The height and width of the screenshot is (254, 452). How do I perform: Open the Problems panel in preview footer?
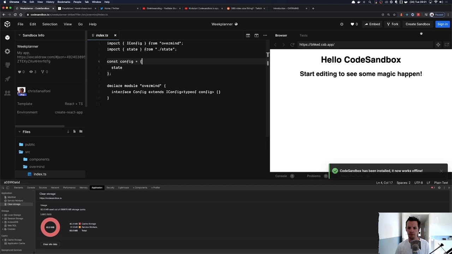click(x=314, y=176)
